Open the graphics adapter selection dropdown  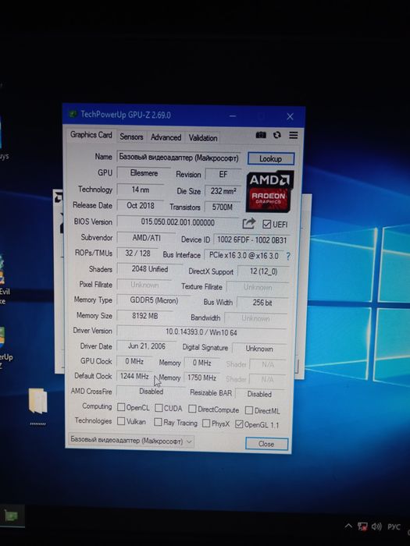[x=130, y=441]
